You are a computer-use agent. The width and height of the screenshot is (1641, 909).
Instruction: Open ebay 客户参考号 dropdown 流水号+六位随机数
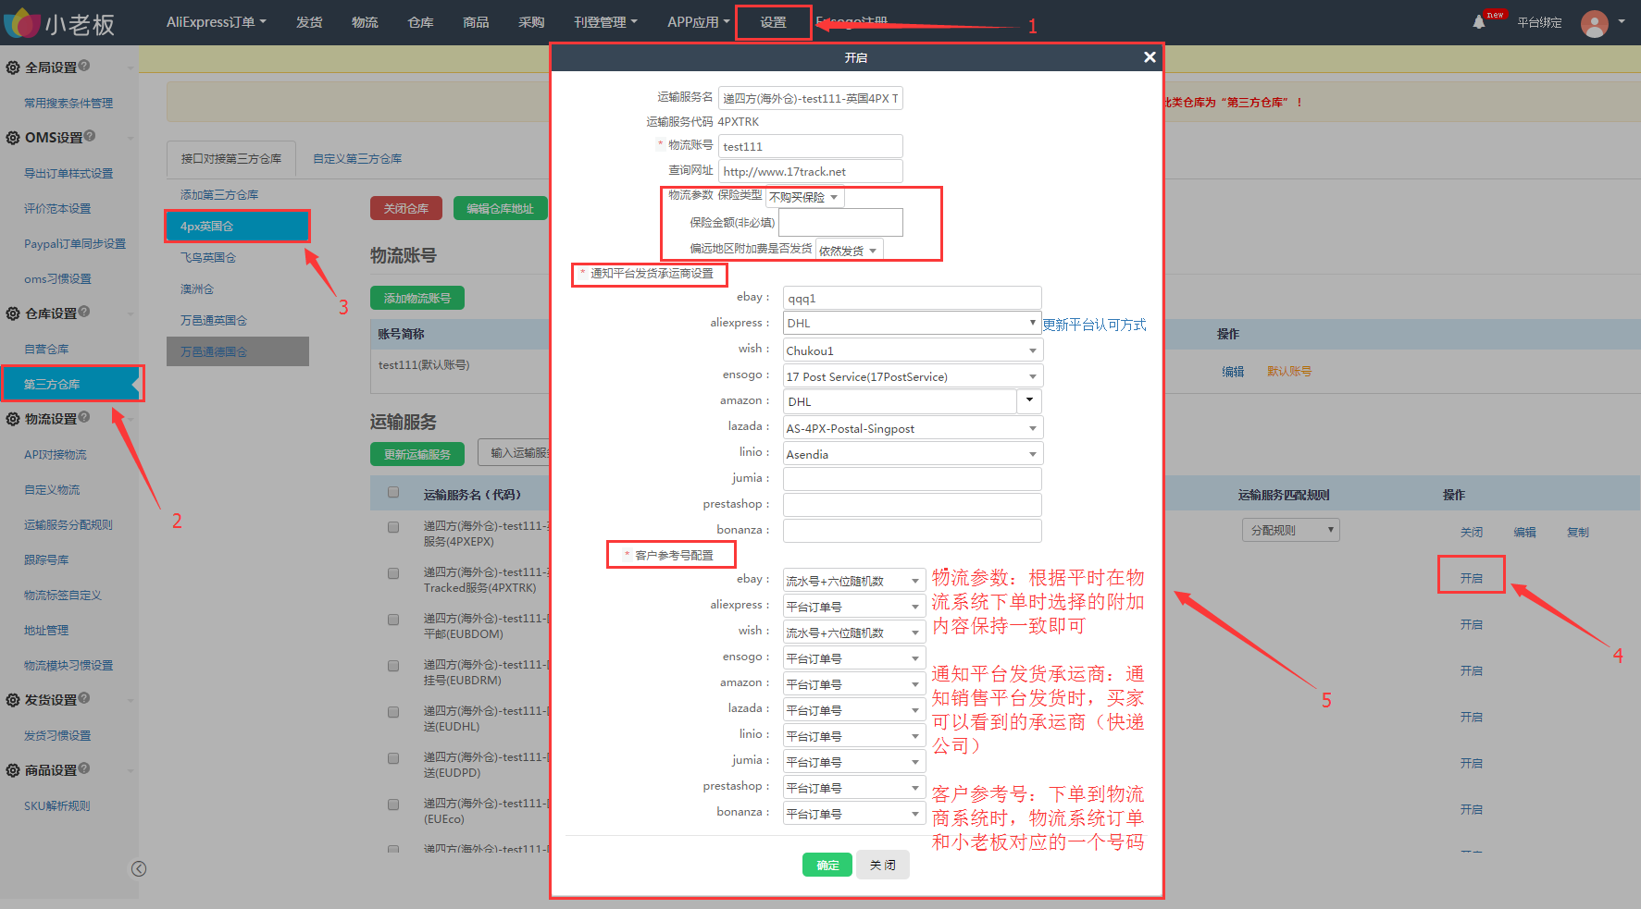tap(854, 581)
